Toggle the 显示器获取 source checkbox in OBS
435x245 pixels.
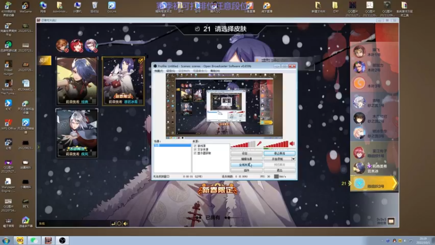[x=195, y=153]
